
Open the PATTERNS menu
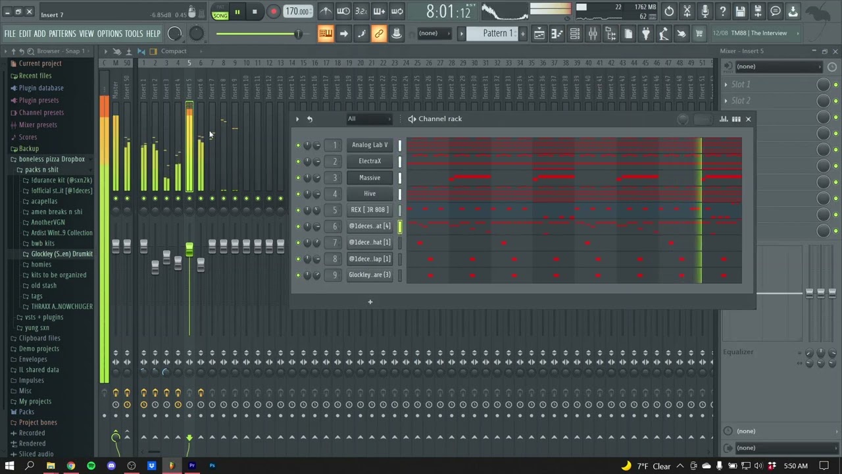[62, 34]
